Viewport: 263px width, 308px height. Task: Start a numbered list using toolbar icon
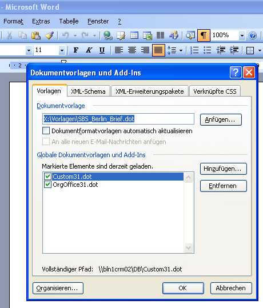pyautogui.click(x=194, y=50)
